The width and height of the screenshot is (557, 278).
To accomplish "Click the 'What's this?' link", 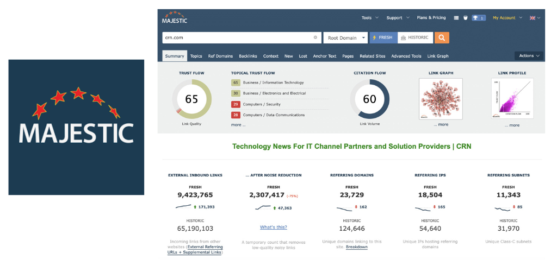I will pos(274,228).
